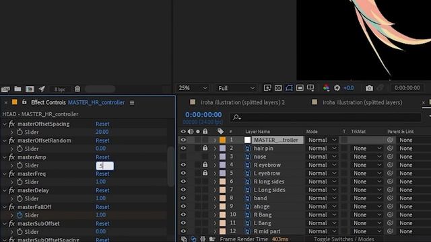
Task: Click the timeline layer search field
Action: click(326, 118)
